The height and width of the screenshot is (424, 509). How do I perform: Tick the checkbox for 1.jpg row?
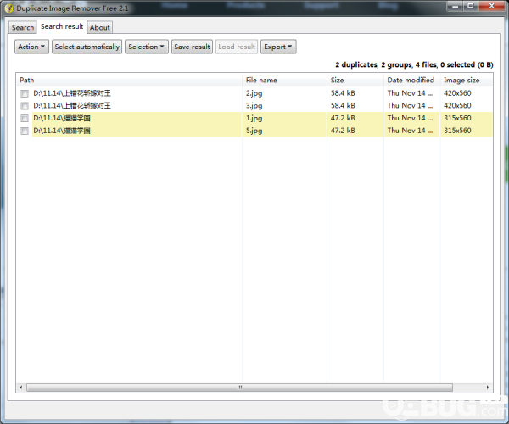coord(25,118)
